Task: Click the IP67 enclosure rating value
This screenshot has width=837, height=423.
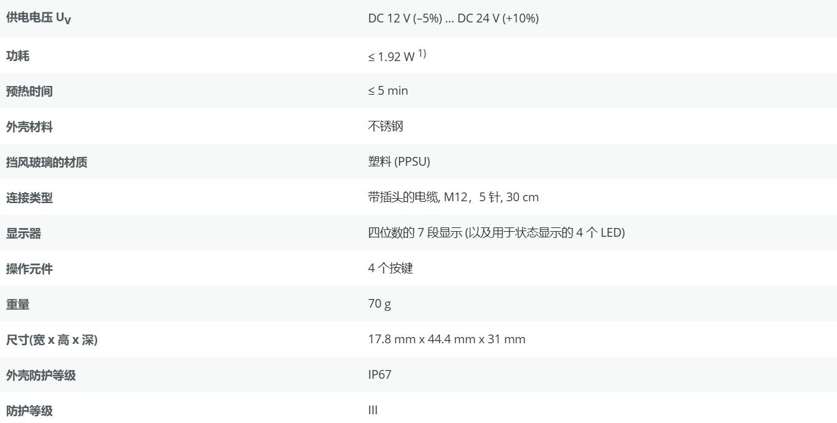Action: [379, 375]
